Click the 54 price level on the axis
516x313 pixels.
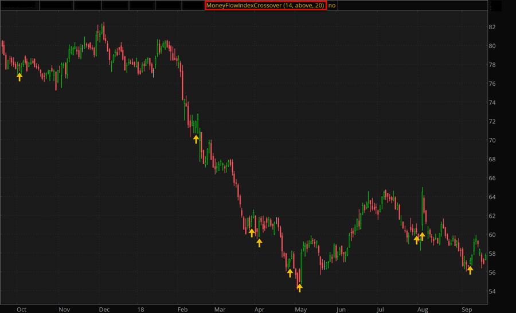pos(492,291)
